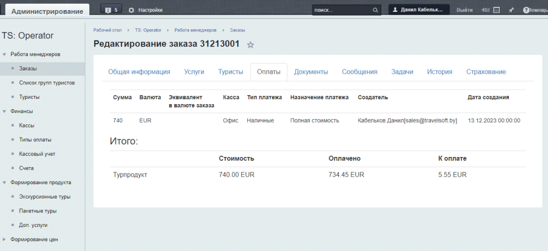Click the search magnifier icon
Image resolution: width=548 pixels, height=251 pixels.
pyautogui.click(x=375, y=10)
